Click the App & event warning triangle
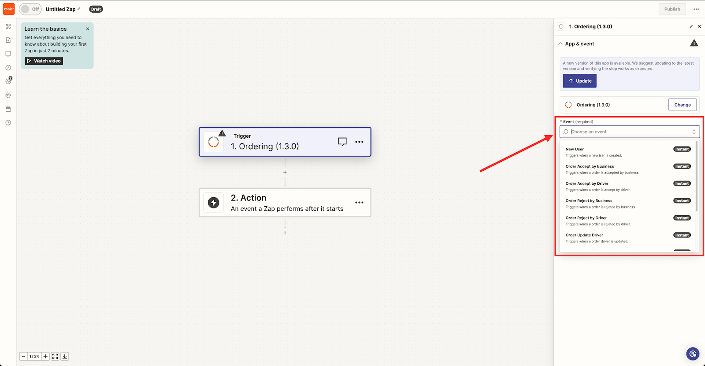Image resolution: width=705 pixels, height=366 pixels. (x=694, y=43)
